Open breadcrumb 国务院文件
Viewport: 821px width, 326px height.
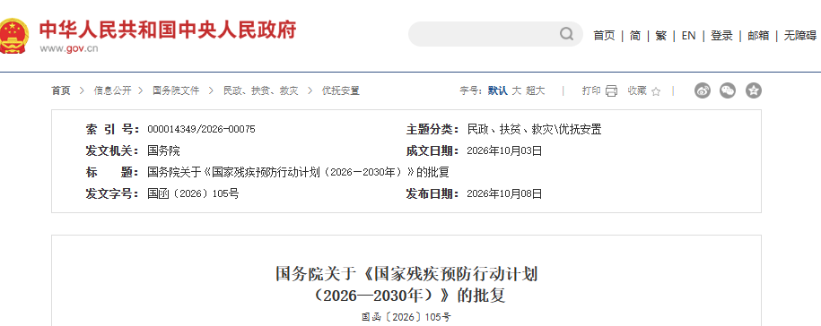[x=176, y=91]
